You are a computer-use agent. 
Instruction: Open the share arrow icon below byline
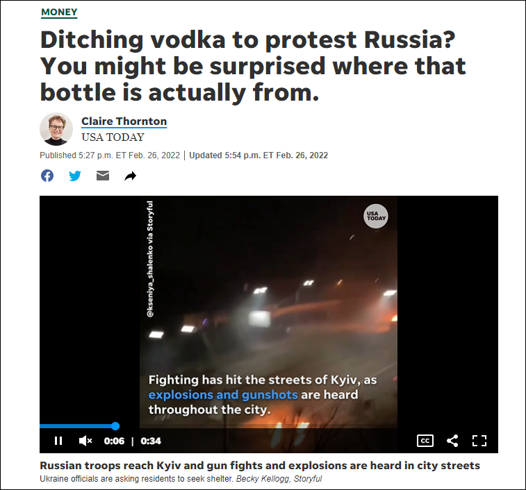tap(131, 176)
